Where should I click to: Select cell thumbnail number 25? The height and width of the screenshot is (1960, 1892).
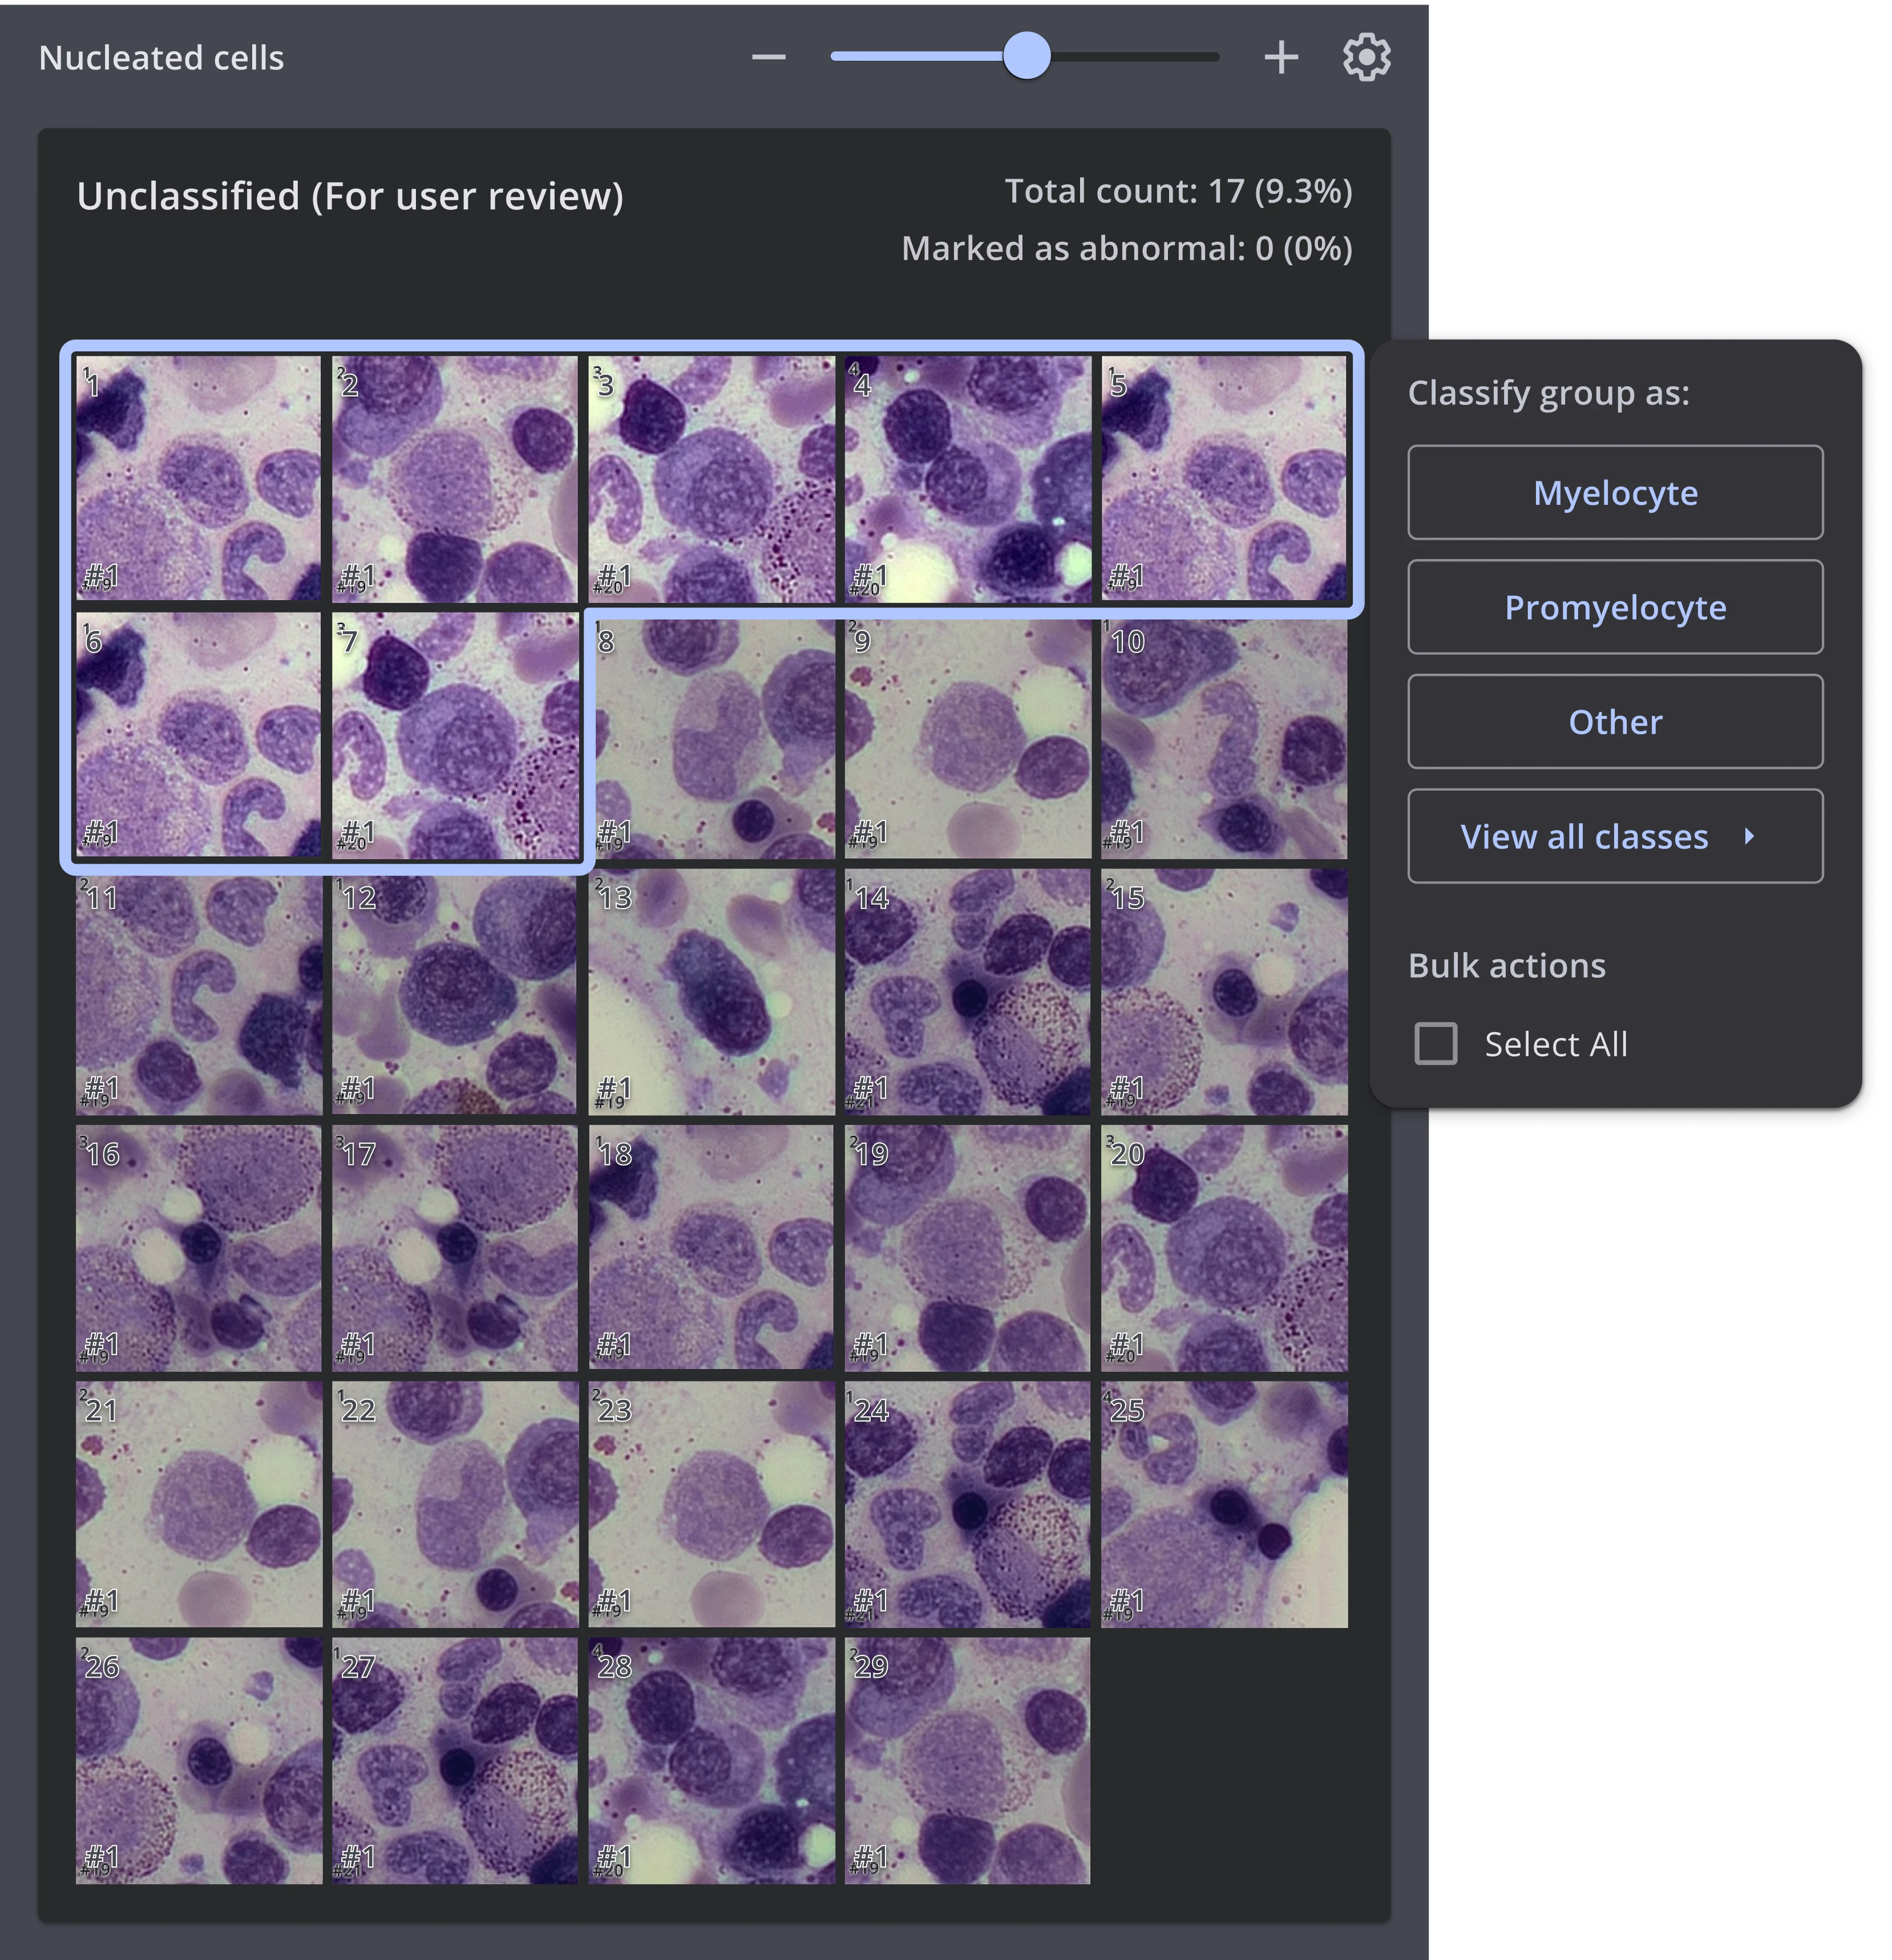pyautogui.click(x=1224, y=1505)
